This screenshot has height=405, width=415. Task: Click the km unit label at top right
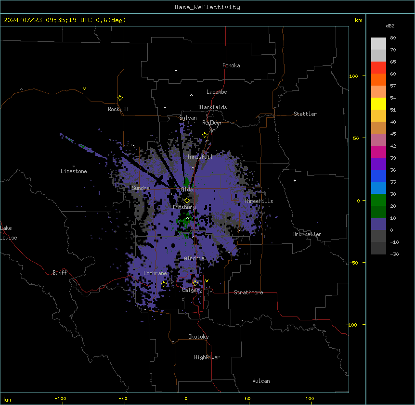click(359, 20)
